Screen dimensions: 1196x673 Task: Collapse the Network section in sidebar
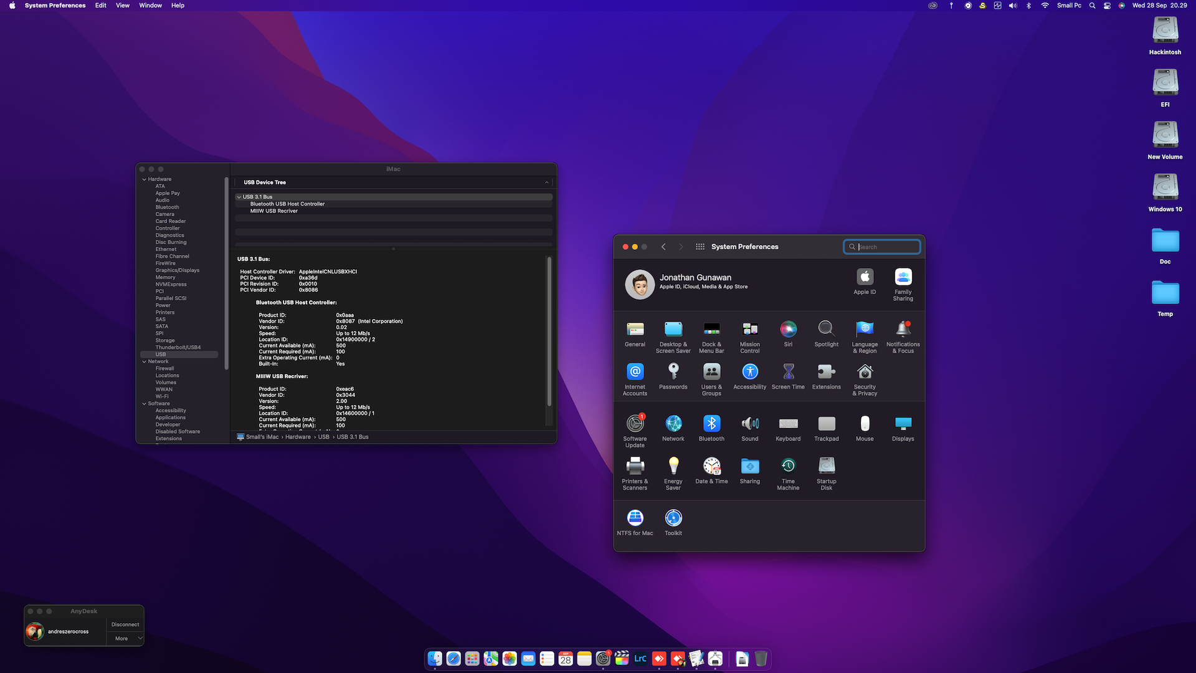(144, 361)
